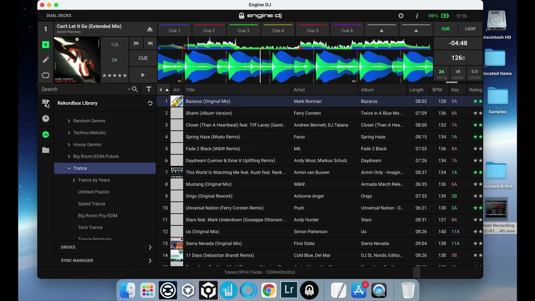Image resolution: width=535 pixels, height=301 pixels.
Task: Click the magnifier search icon
Action: [135, 89]
